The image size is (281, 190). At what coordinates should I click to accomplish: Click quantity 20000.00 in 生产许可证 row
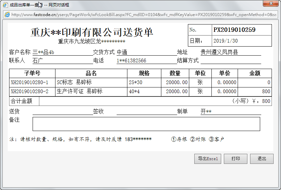coord(177,91)
